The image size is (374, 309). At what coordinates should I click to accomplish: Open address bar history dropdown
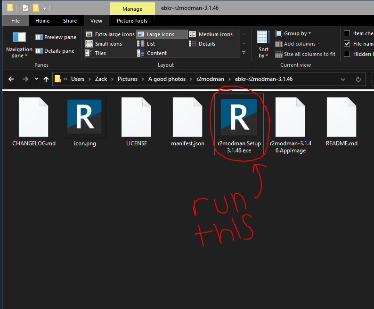343,79
